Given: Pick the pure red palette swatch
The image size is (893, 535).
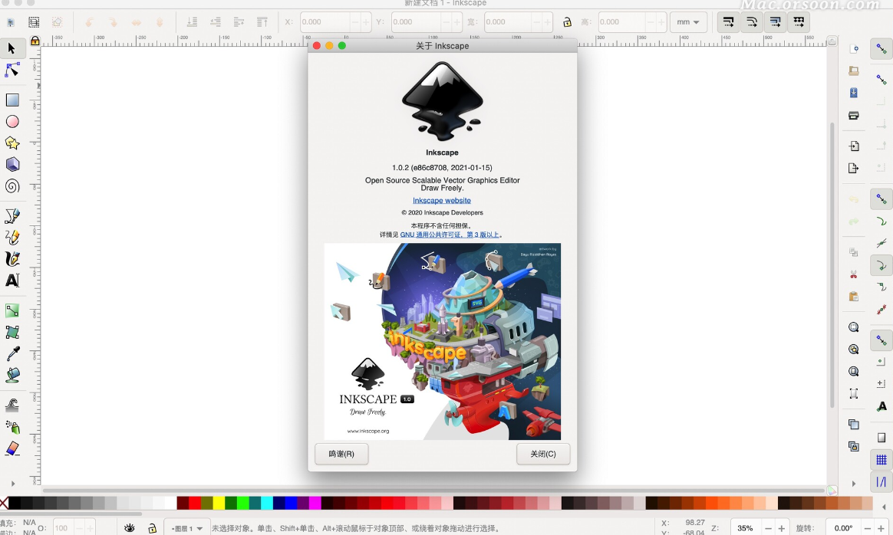Looking at the screenshot, I should pyautogui.click(x=195, y=503).
